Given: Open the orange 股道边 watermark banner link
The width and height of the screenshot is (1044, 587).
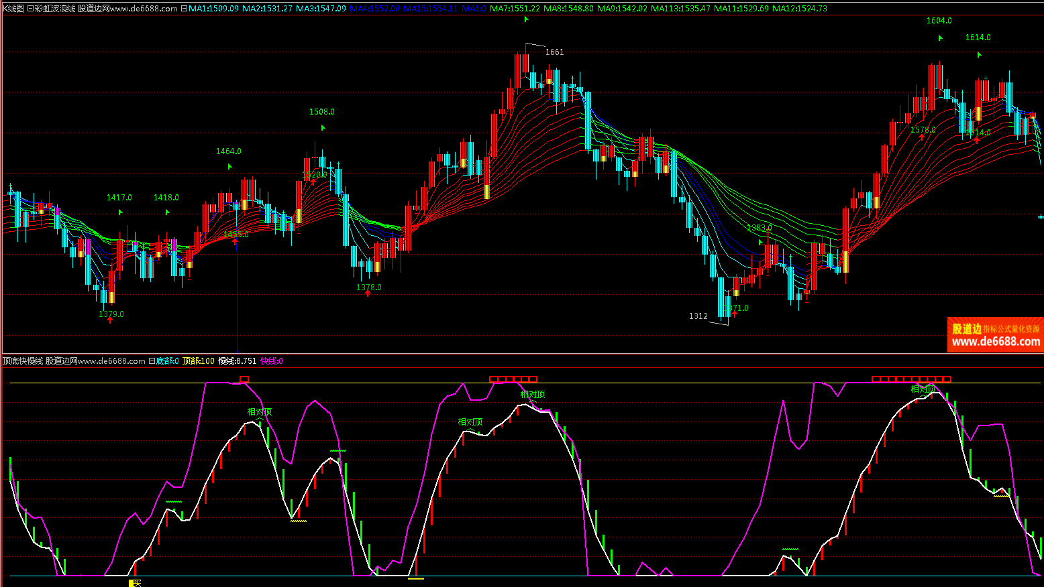Looking at the screenshot, I should 995,335.
